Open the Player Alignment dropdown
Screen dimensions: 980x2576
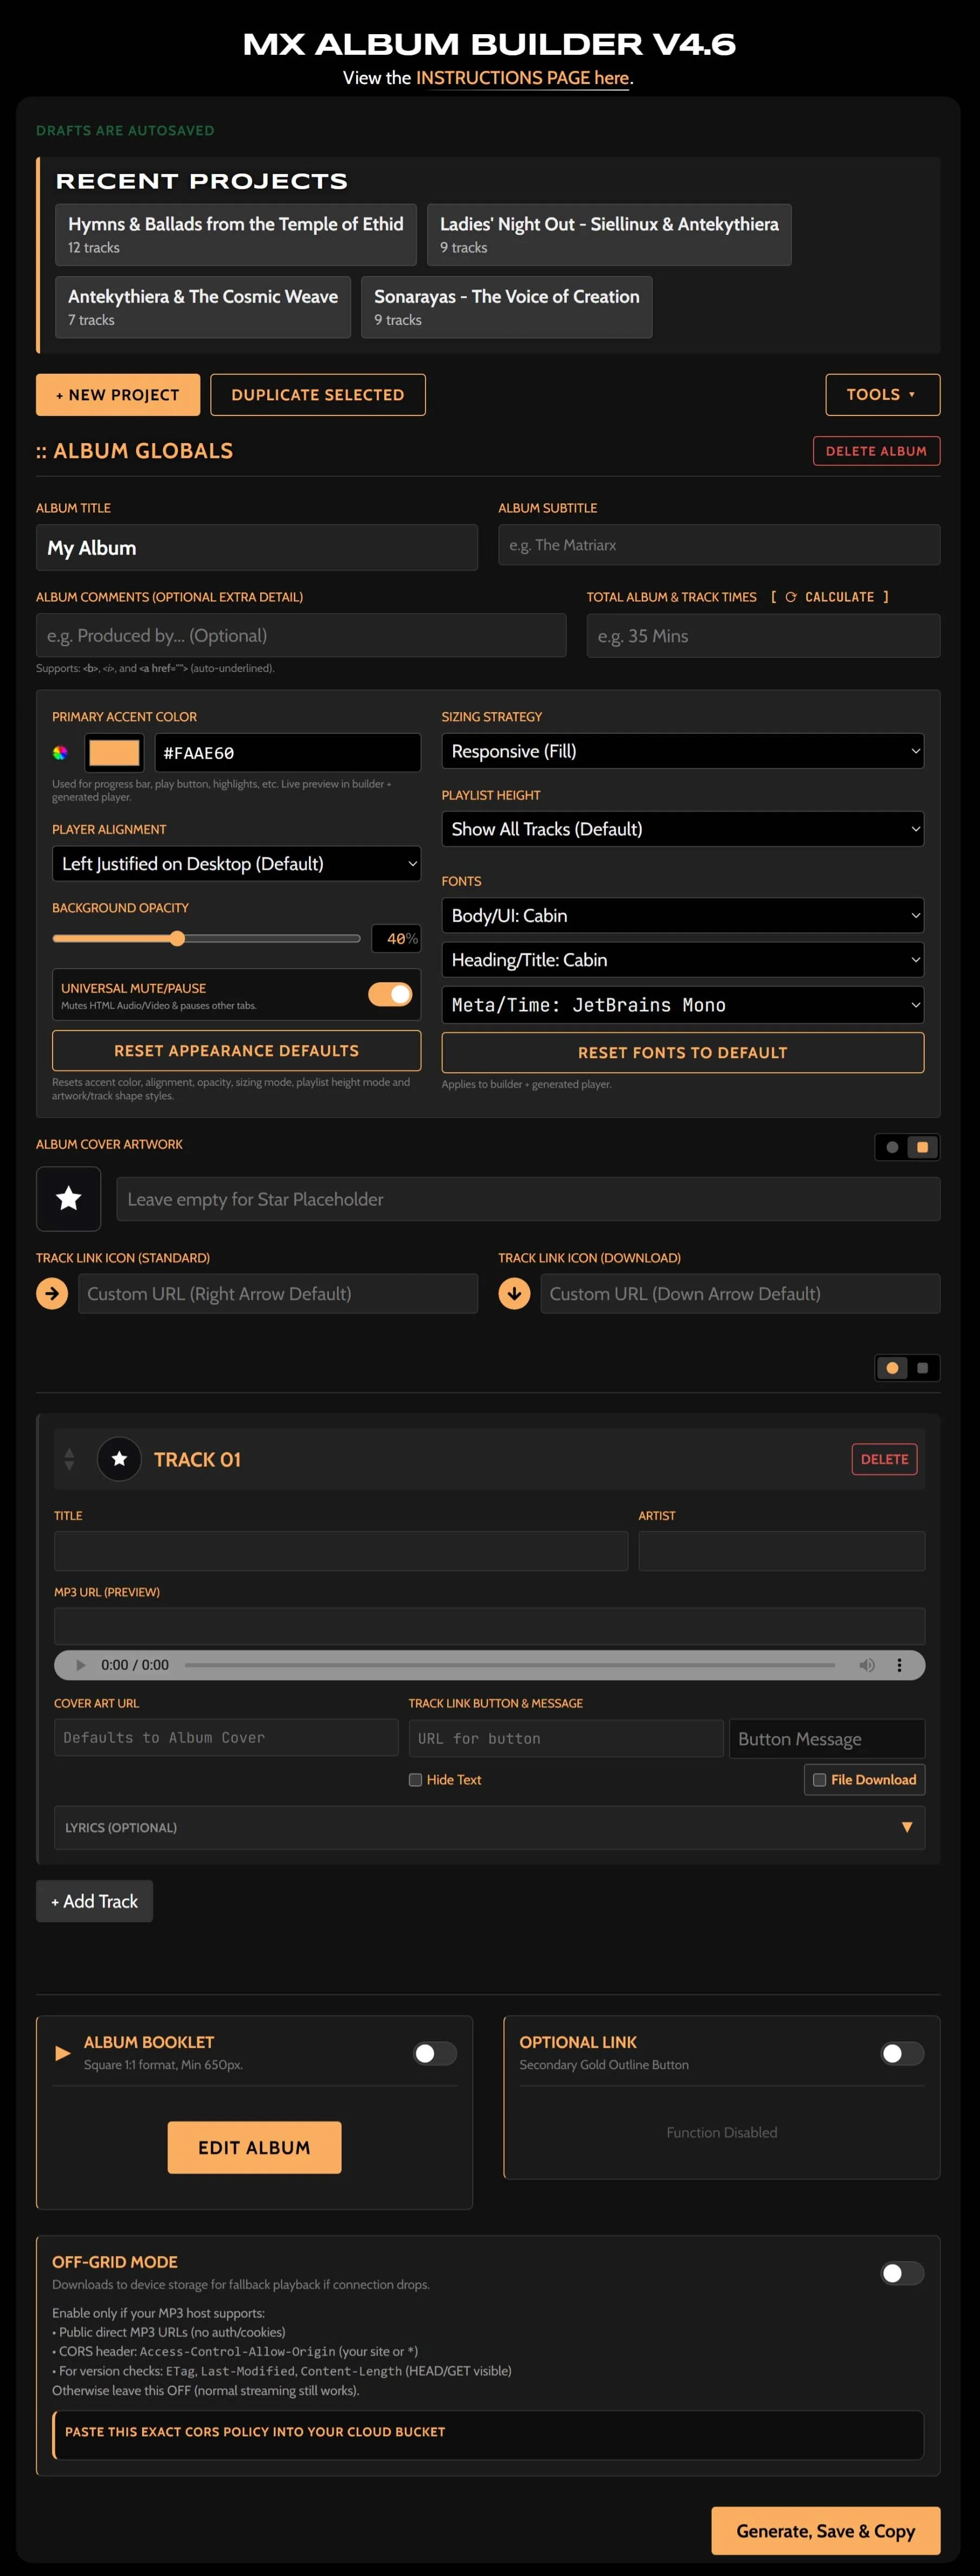pos(236,863)
